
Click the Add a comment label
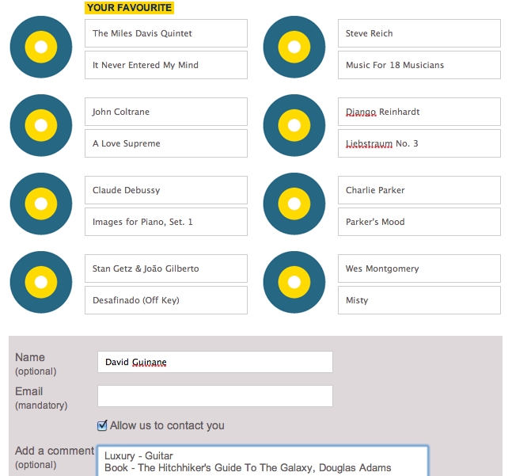click(x=55, y=451)
